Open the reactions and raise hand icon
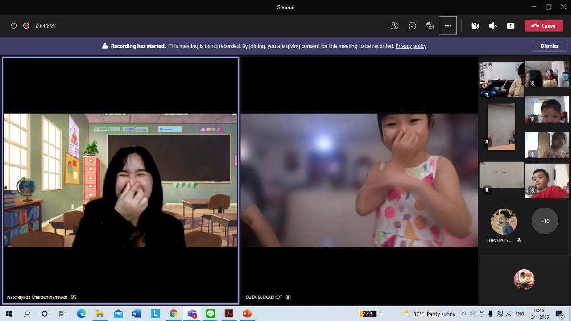This screenshot has width=571, height=321. pyautogui.click(x=430, y=26)
